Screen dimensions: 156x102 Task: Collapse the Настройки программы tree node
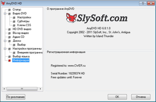point(5,49)
